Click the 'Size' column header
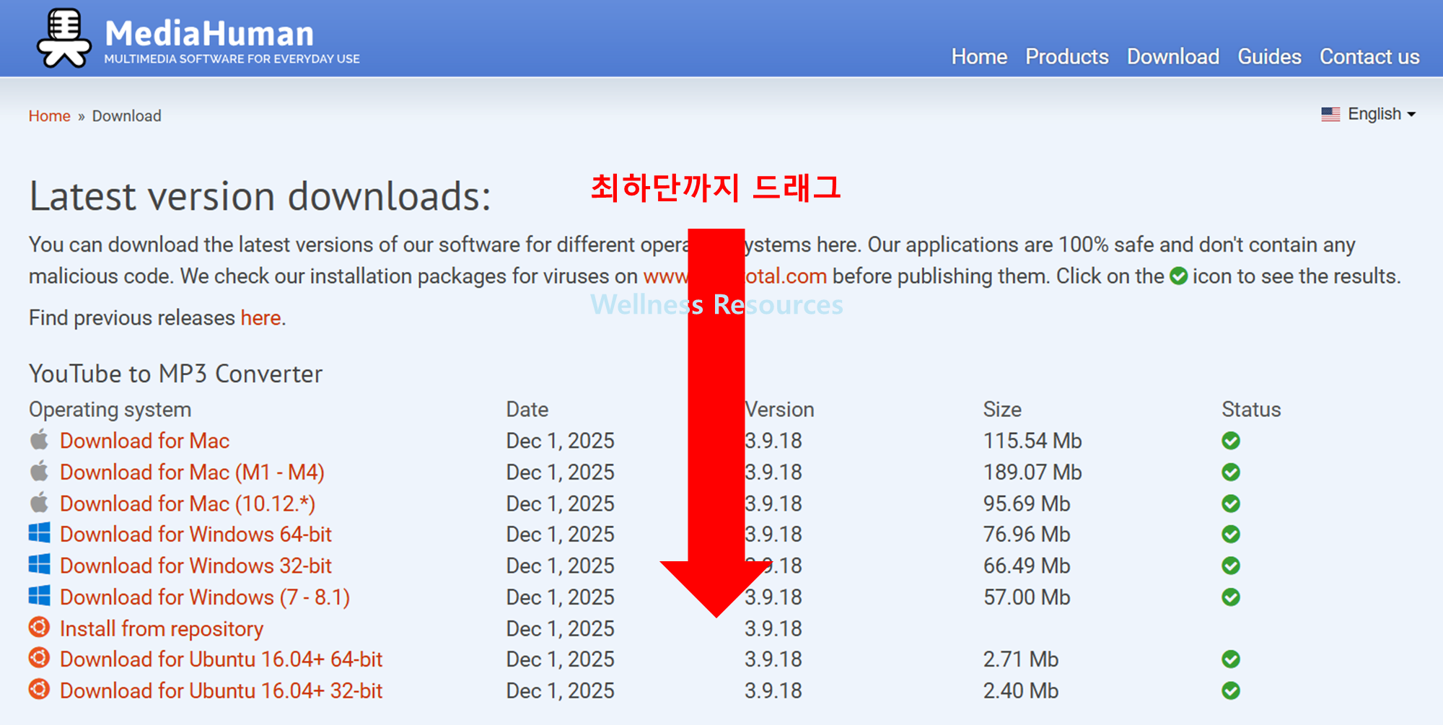This screenshot has height=725, width=1443. 1002,410
